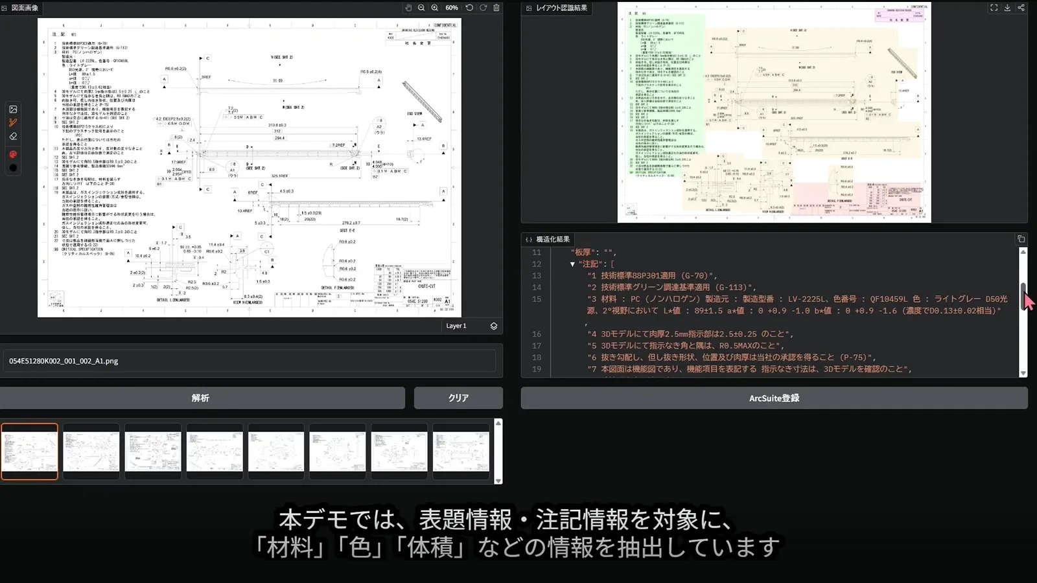Select the second drawing thumbnail
The height and width of the screenshot is (583, 1037).
click(91, 452)
